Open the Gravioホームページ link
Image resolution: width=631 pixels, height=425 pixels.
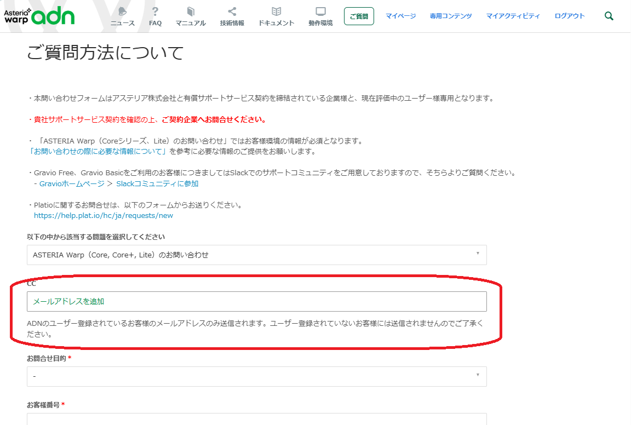72,183
